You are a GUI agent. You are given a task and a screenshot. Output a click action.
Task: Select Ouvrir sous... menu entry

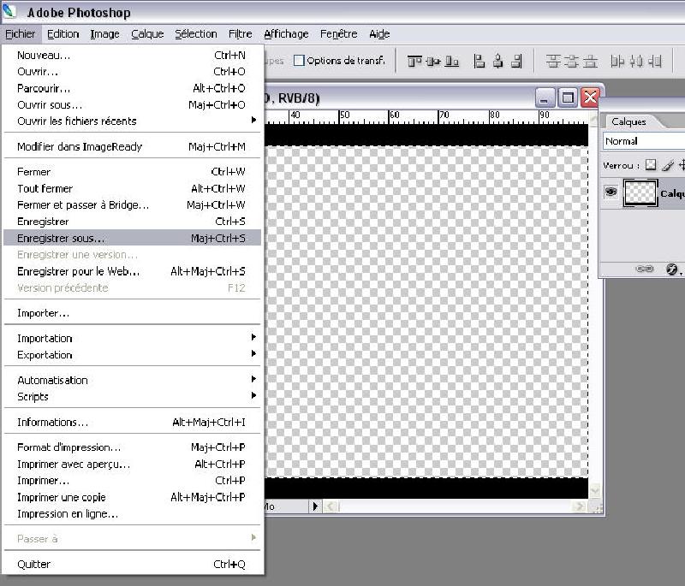click(x=132, y=104)
